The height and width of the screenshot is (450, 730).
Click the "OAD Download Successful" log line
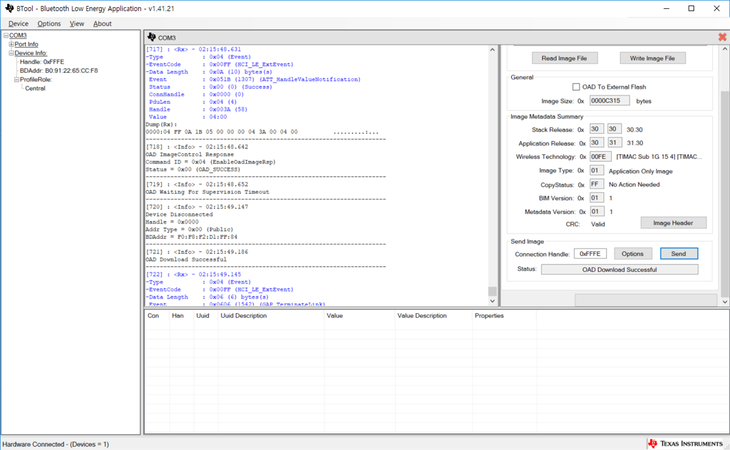[186, 260]
